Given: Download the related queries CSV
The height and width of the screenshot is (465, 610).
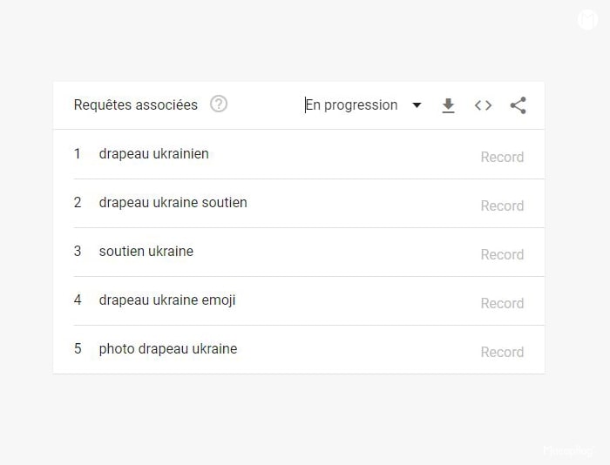Looking at the screenshot, I should pos(448,105).
